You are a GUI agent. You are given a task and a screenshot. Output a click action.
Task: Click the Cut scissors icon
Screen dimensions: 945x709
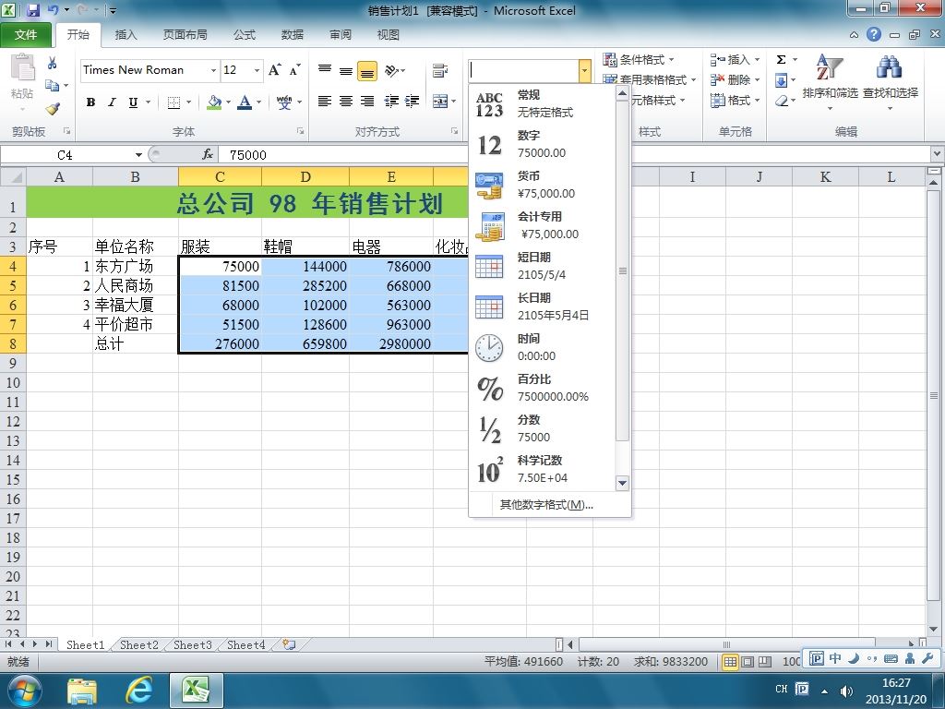(x=53, y=63)
